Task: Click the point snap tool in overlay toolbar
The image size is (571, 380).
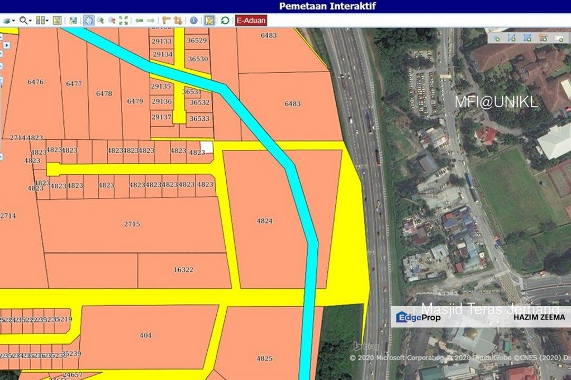Action: click(x=496, y=38)
